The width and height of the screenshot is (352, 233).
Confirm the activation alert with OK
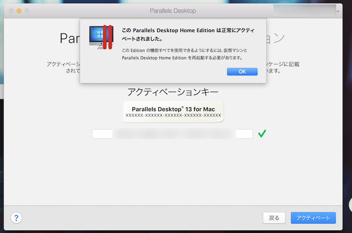coord(242,72)
